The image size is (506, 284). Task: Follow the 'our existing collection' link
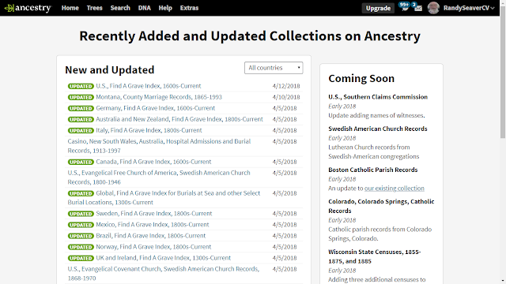(x=395, y=189)
